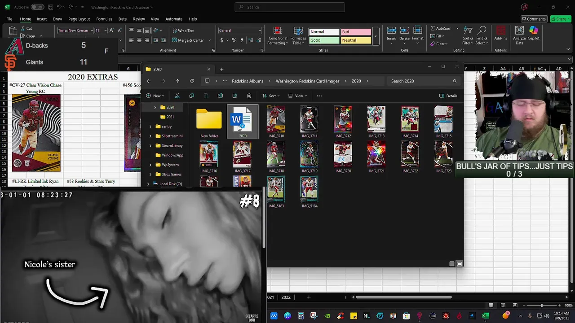575x323 pixels.
Task: Click the Redo icon in Excel
Action: coord(72,7)
